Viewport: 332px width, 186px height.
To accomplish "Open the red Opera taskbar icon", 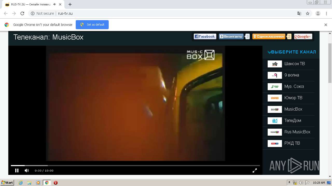I will [56, 183].
